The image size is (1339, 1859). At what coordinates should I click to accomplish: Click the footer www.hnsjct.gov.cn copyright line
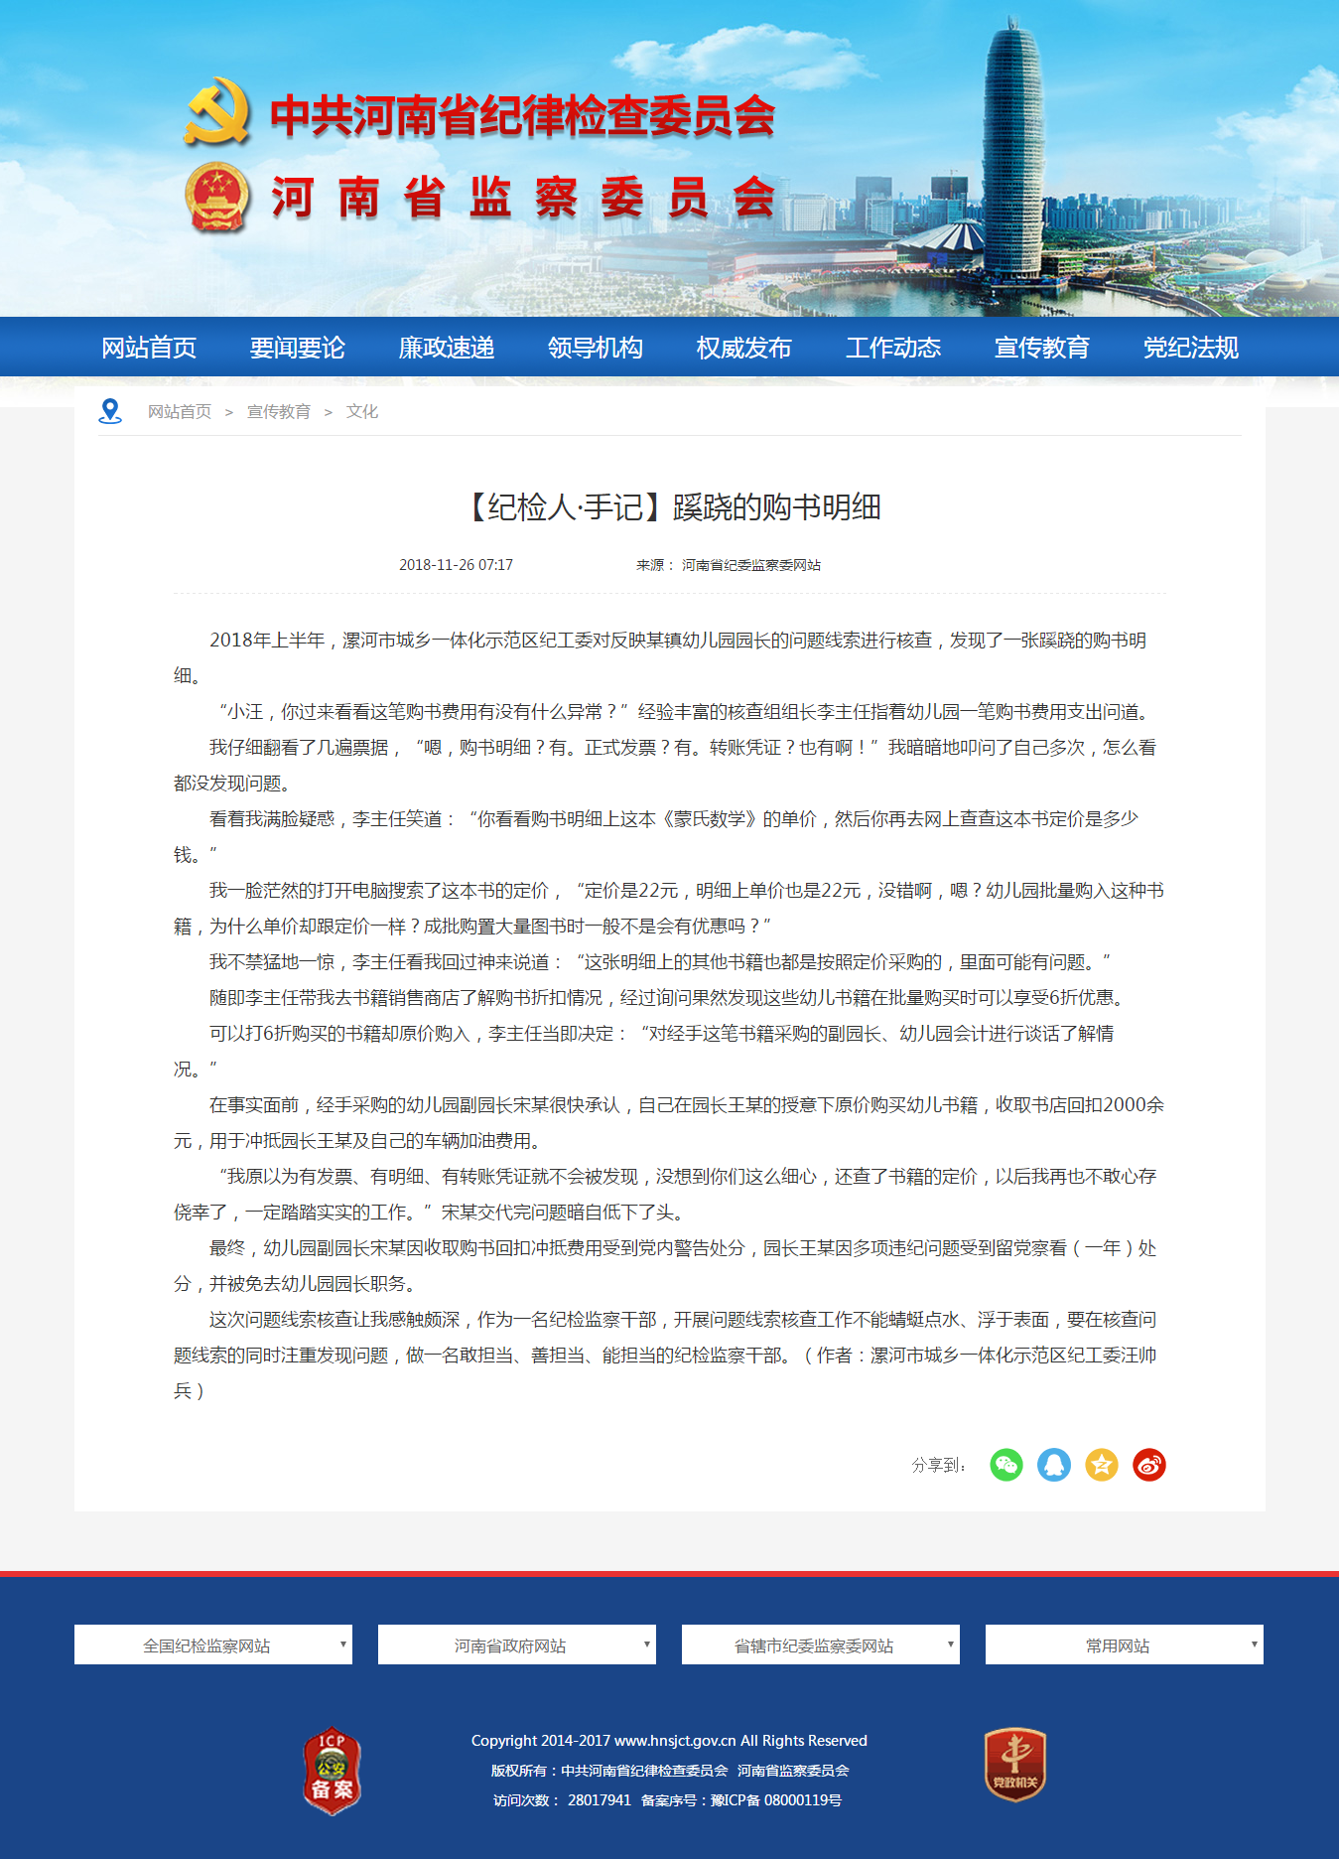(x=669, y=1740)
